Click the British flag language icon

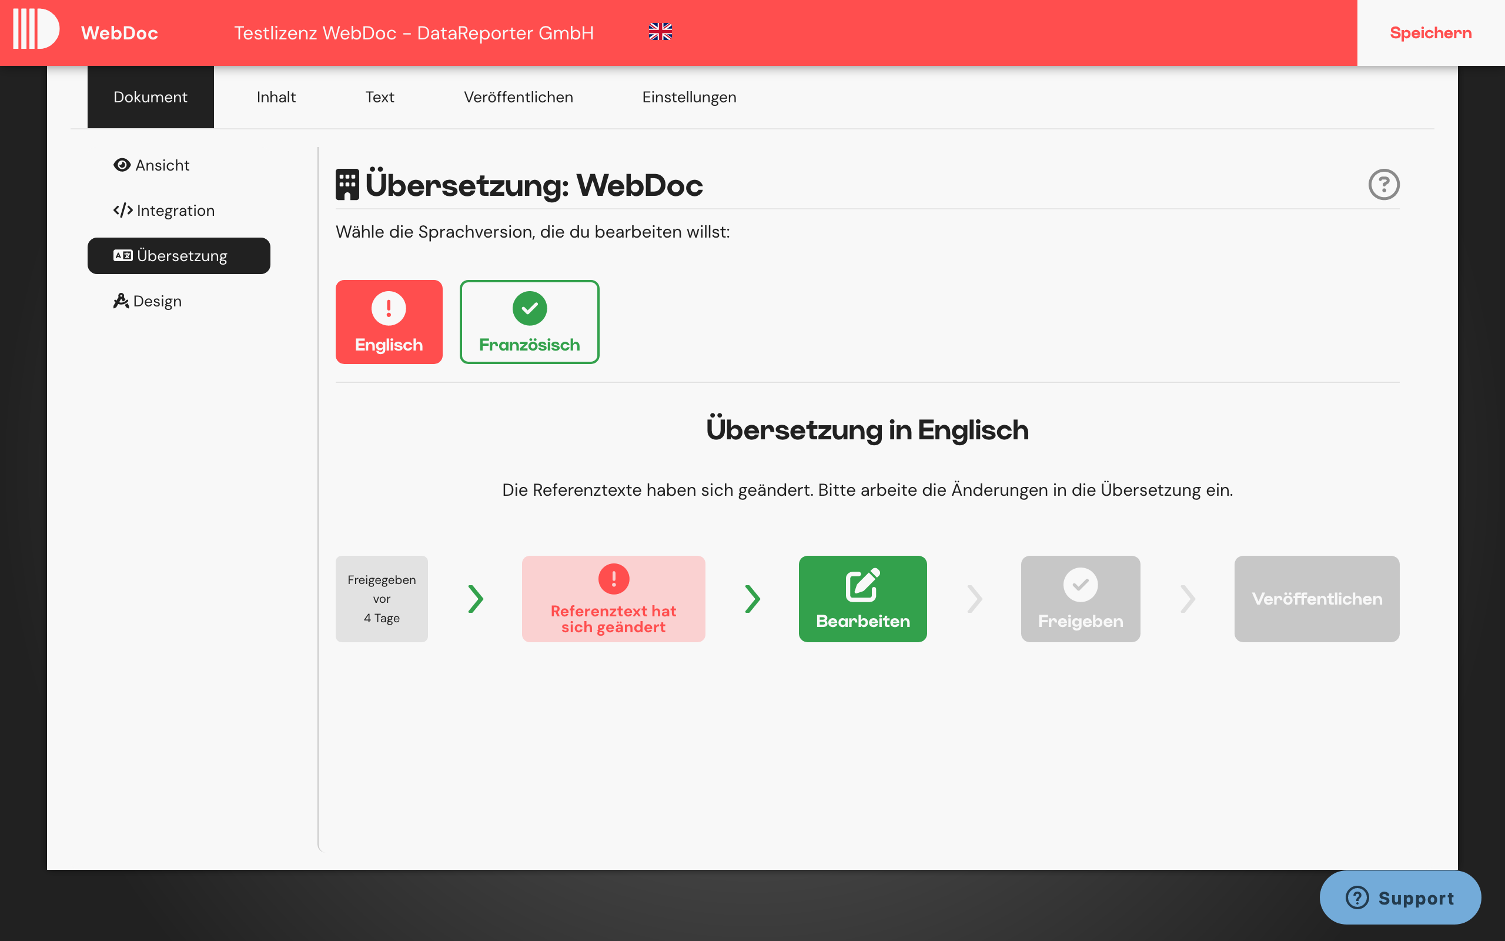(660, 32)
